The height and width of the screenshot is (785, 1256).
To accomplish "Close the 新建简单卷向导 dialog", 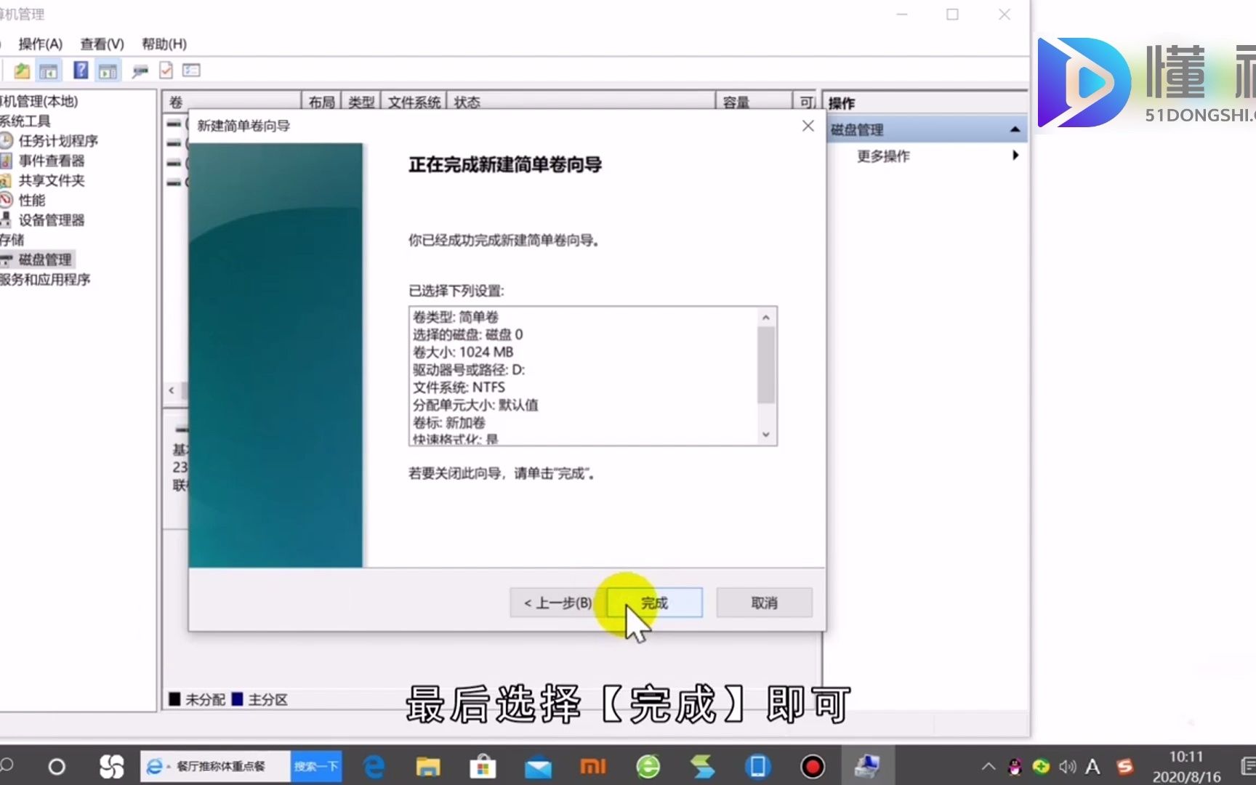I will [x=808, y=126].
